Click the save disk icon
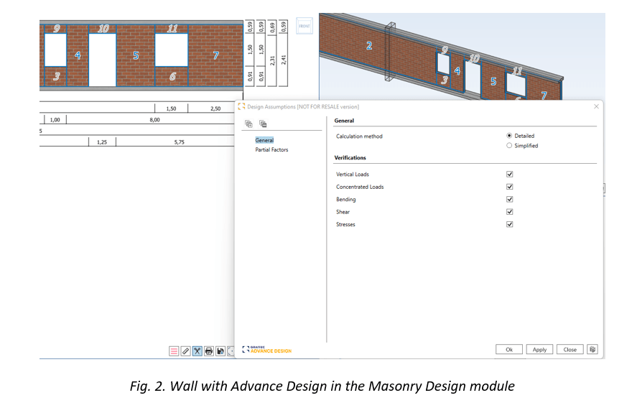 tap(220, 351)
